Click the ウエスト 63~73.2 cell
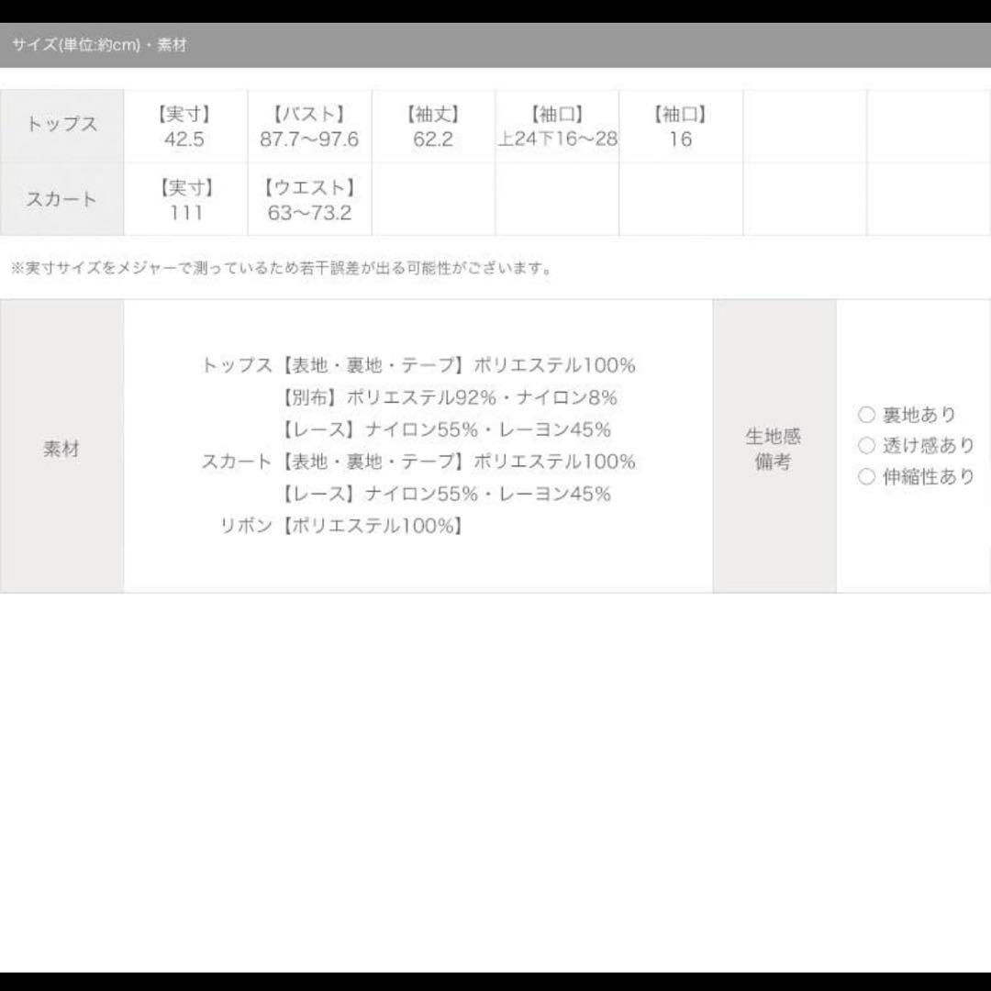 pos(309,200)
